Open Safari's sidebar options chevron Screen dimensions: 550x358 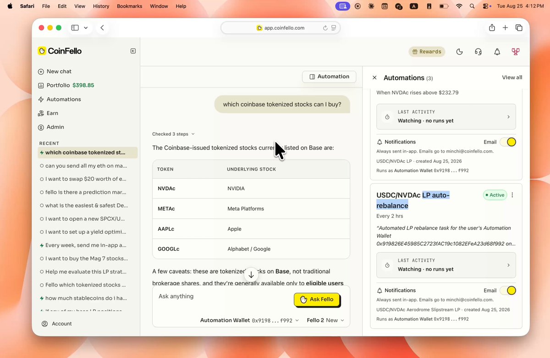86,28
